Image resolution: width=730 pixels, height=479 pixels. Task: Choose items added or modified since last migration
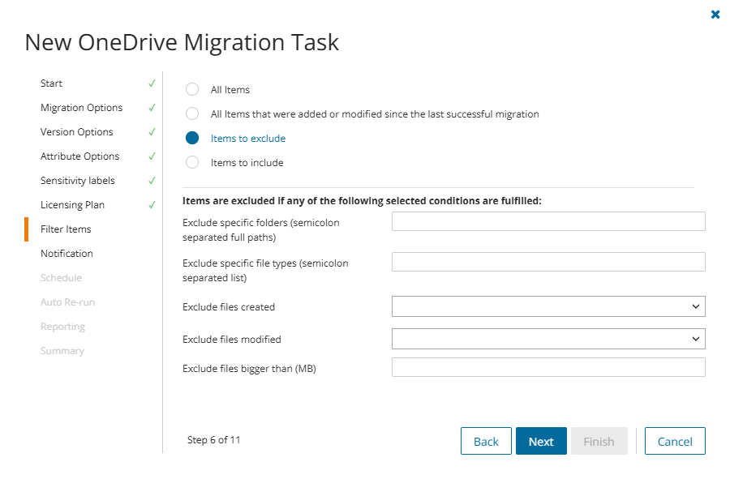192,114
